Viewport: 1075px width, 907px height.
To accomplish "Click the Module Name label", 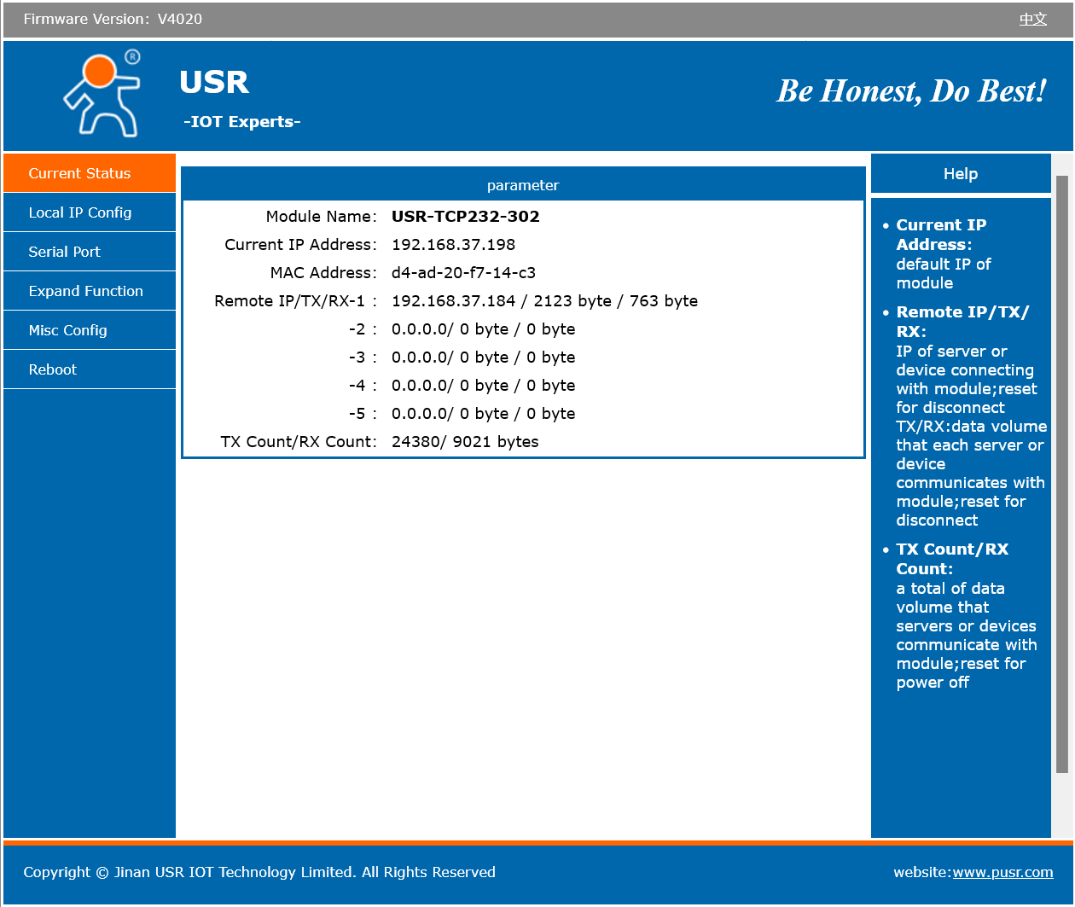I will click(x=321, y=216).
